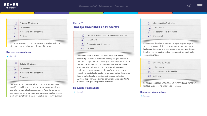This screenshot has height=116, width=207.
Task: Click the header guide title text
Action: click(103, 6)
